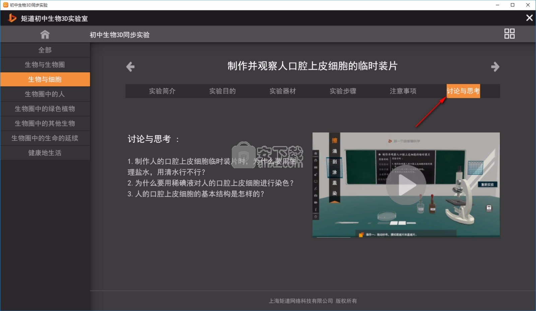Close the lab panel with white X

[x=529, y=18]
